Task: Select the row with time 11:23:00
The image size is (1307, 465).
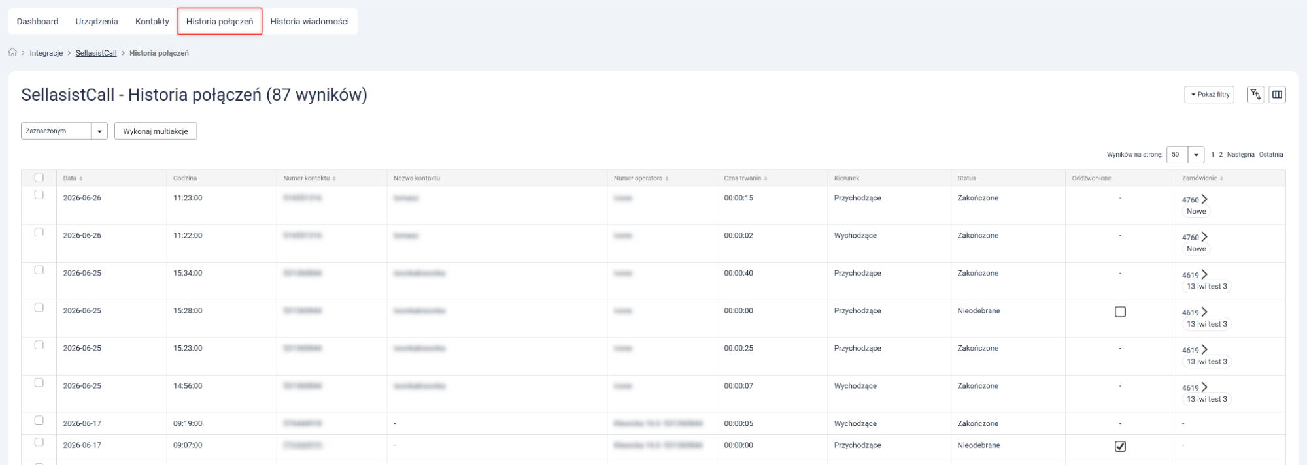Action: (x=39, y=195)
